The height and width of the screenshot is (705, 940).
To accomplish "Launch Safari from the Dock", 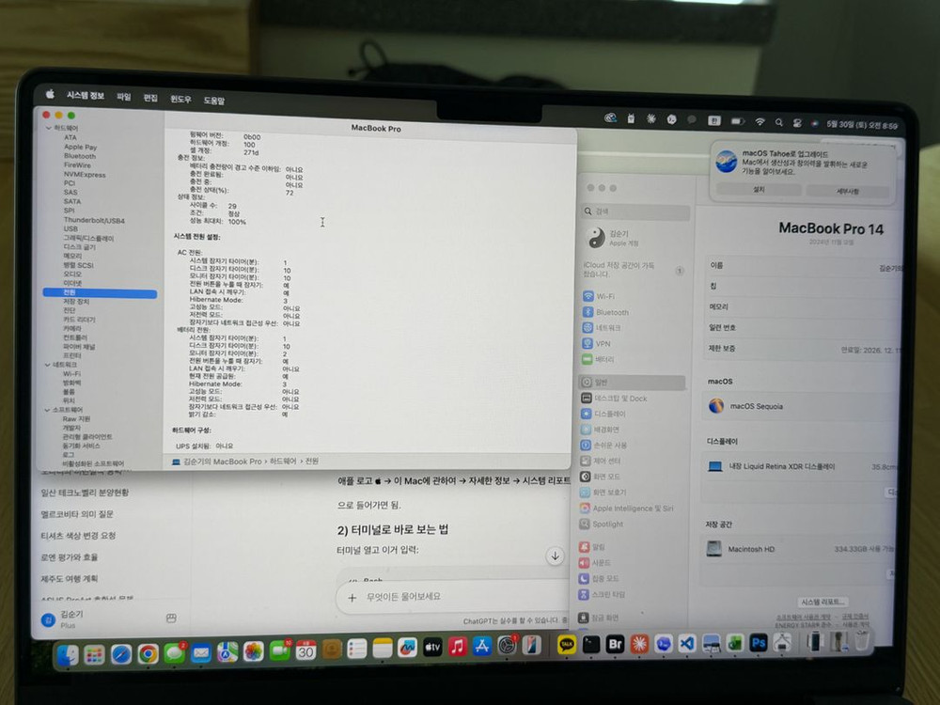I will point(120,653).
